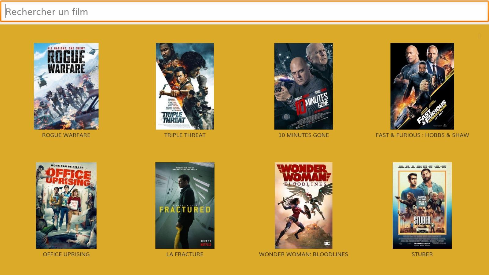The image size is (489, 275).
Task: Open the 10 Minutes Gone poster
Action: coord(303,86)
